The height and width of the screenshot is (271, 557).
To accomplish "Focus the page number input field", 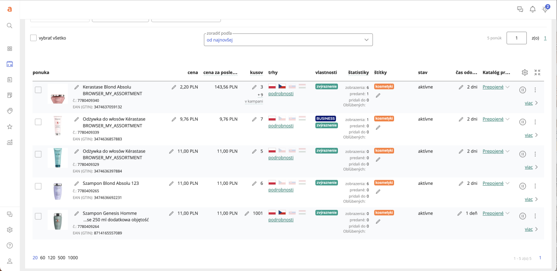I will click(x=517, y=38).
